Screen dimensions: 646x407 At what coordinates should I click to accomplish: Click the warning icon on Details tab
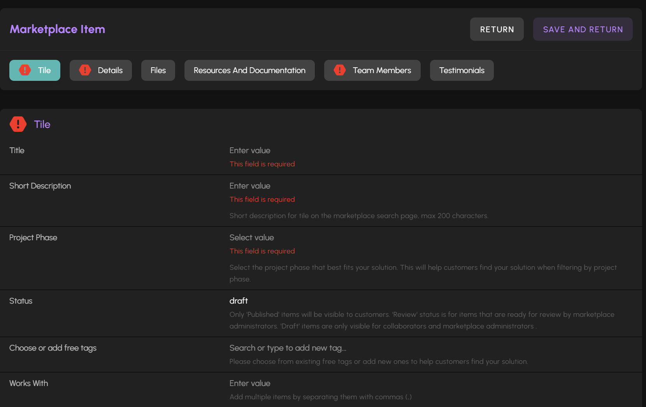click(85, 70)
